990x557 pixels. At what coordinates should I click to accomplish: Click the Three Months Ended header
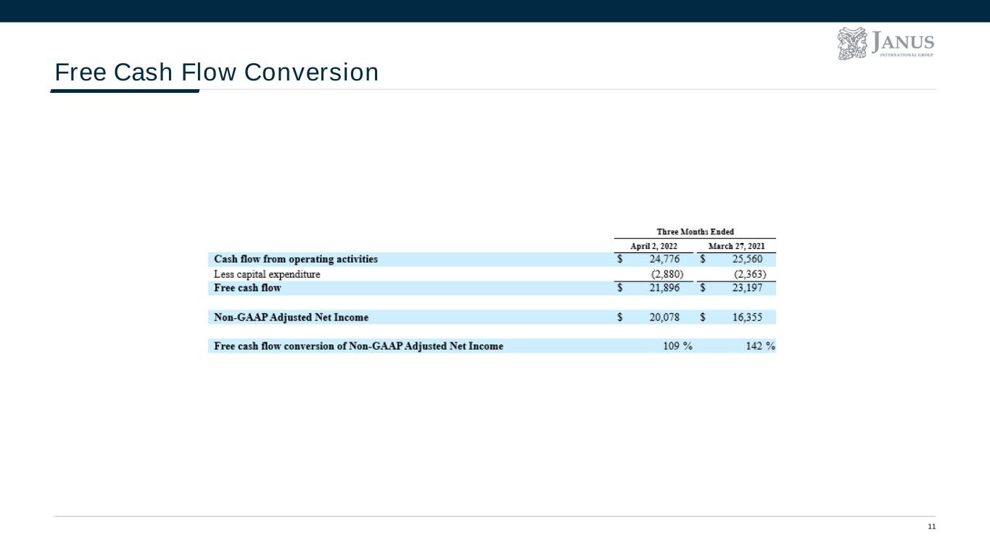tap(695, 232)
